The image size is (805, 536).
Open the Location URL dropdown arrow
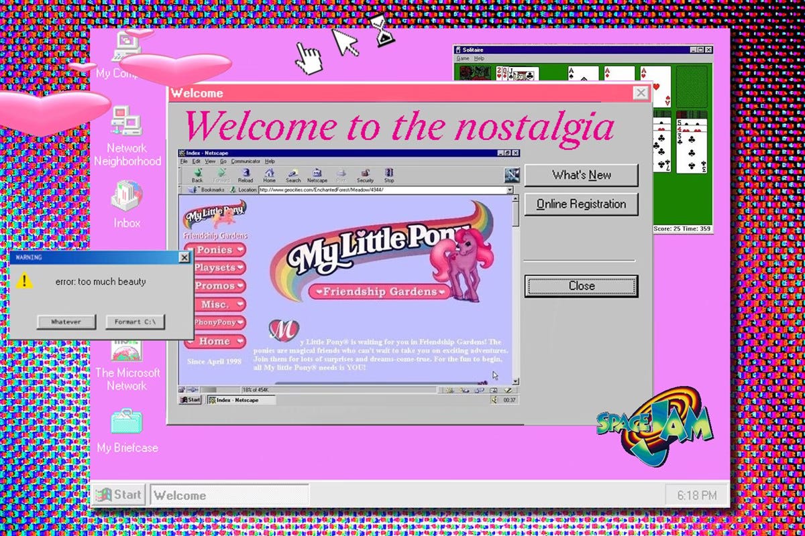click(510, 190)
